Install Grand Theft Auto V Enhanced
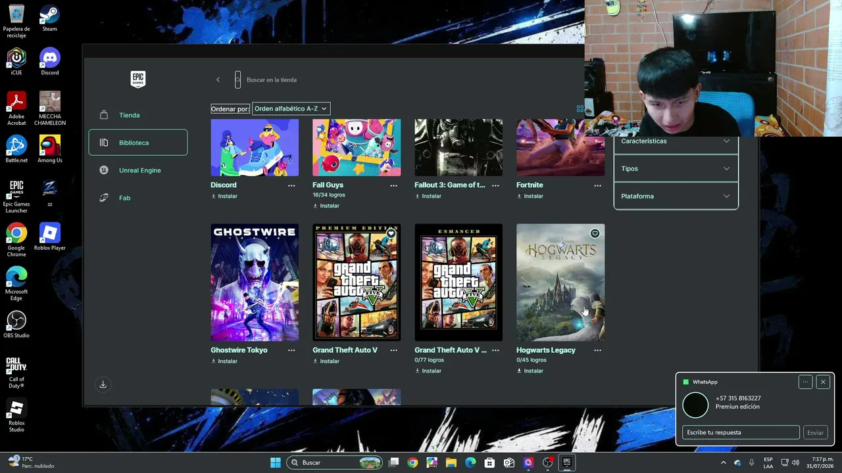The height and width of the screenshot is (473, 842). (428, 371)
